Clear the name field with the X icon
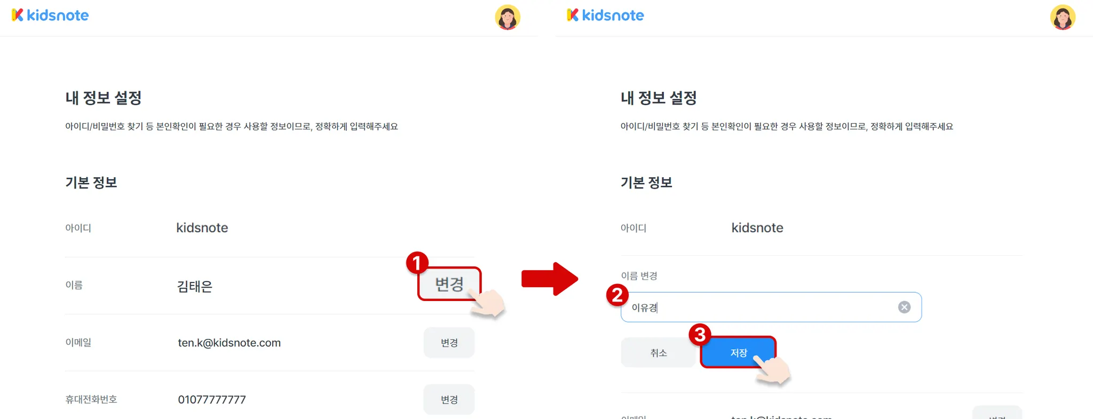Screen dimensions: 1093x419 (x=904, y=307)
